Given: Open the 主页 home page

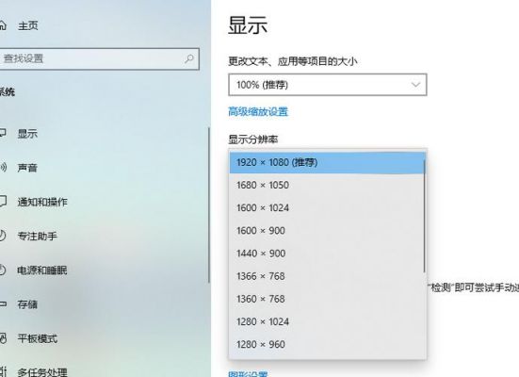Looking at the screenshot, I should 28,25.
